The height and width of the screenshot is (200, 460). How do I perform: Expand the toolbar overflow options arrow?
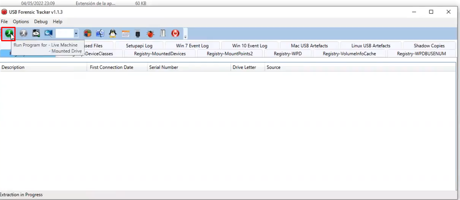coord(185,37)
